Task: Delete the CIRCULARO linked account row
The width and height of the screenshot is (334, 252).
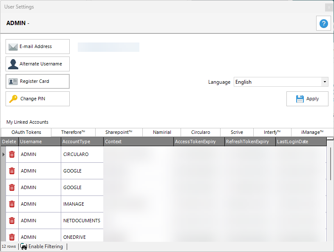Action: (12, 154)
